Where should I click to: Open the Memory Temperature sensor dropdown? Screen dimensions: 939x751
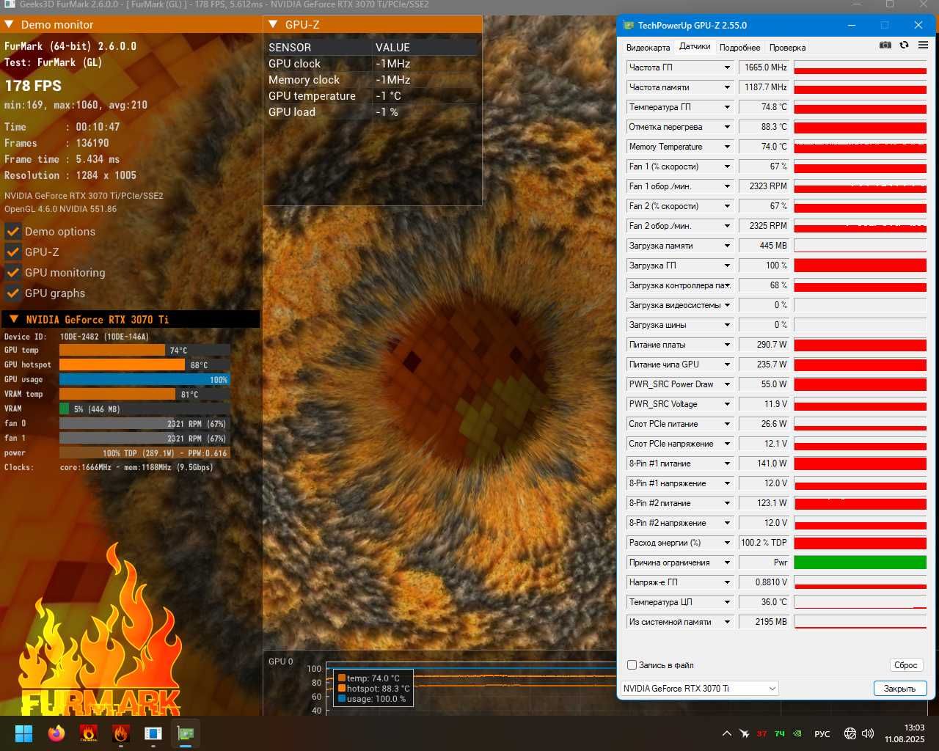[x=727, y=147]
